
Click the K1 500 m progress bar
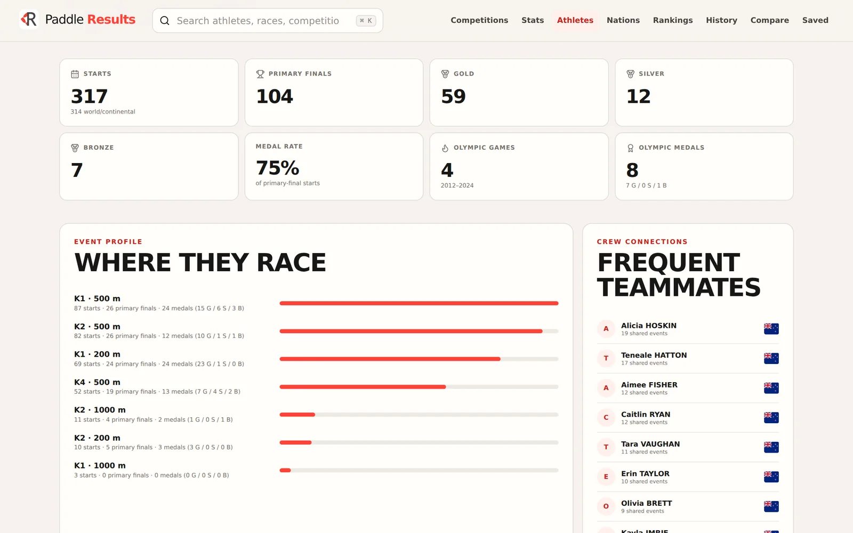(x=419, y=303)
